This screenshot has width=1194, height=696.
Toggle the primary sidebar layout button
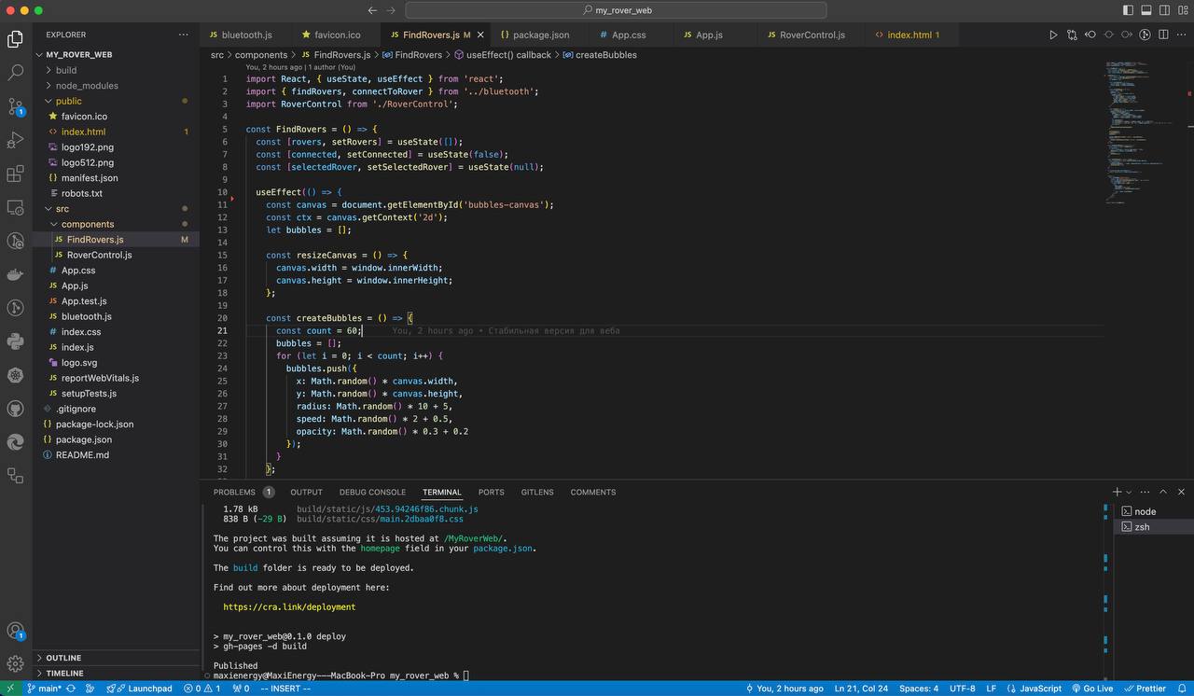click(x=1129, y=10)
